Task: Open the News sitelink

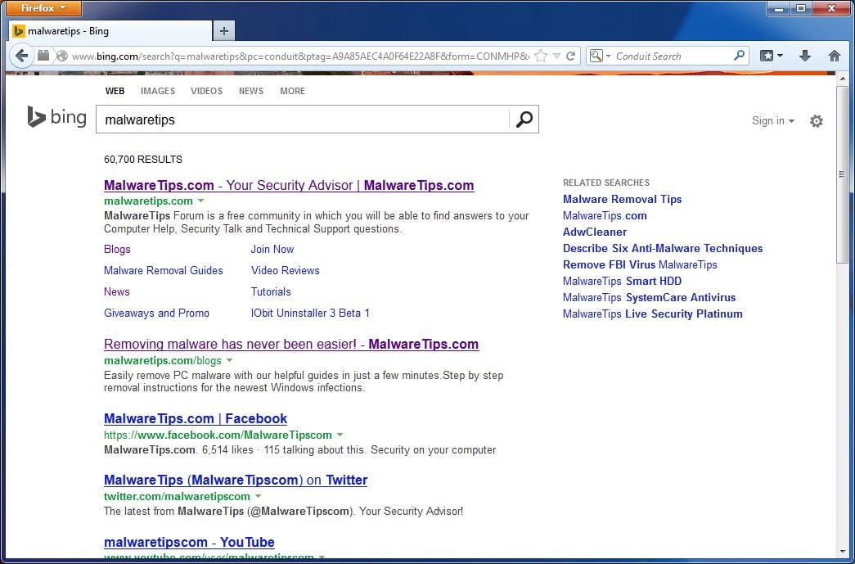Action: click(x=117, y=291)
